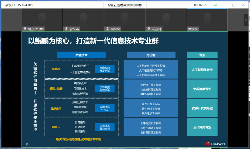Click the text 软件迁移工程师
The image size is (250, 149).
point(151,113)
